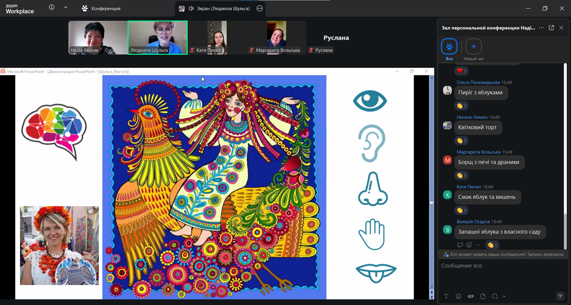Expand the dropdown next to Zoom info icon
The width and height of the screenshot is (571, 305).
point(66,7)
